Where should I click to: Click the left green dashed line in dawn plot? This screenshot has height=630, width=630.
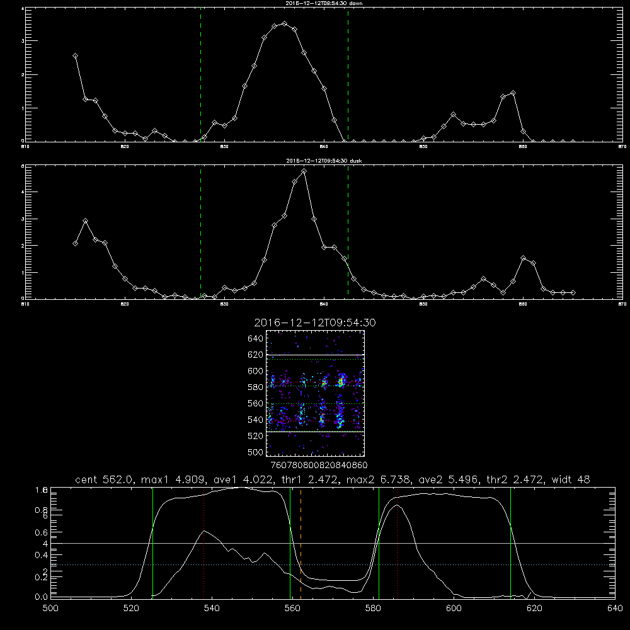click(x=200, y=74)
